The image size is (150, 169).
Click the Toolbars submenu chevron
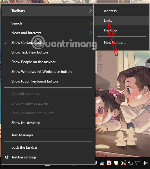pyautogui.click(x=91, y=11)
